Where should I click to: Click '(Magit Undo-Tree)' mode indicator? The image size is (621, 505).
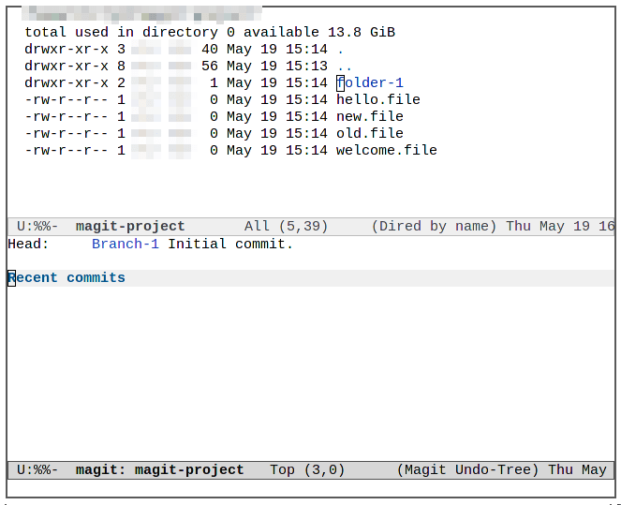click(x=467, y=469)
